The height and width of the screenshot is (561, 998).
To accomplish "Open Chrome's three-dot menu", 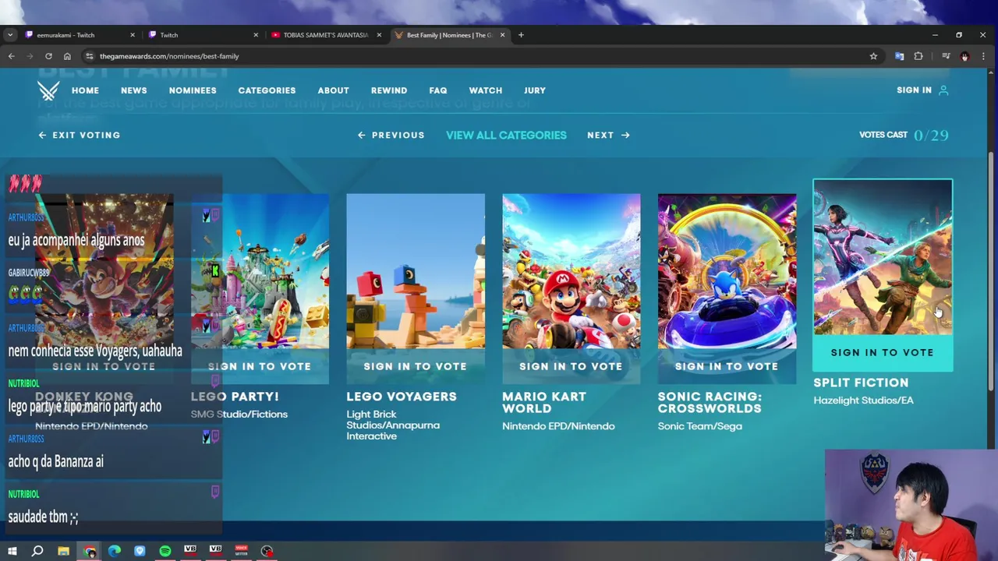I will tap(983, 56).
